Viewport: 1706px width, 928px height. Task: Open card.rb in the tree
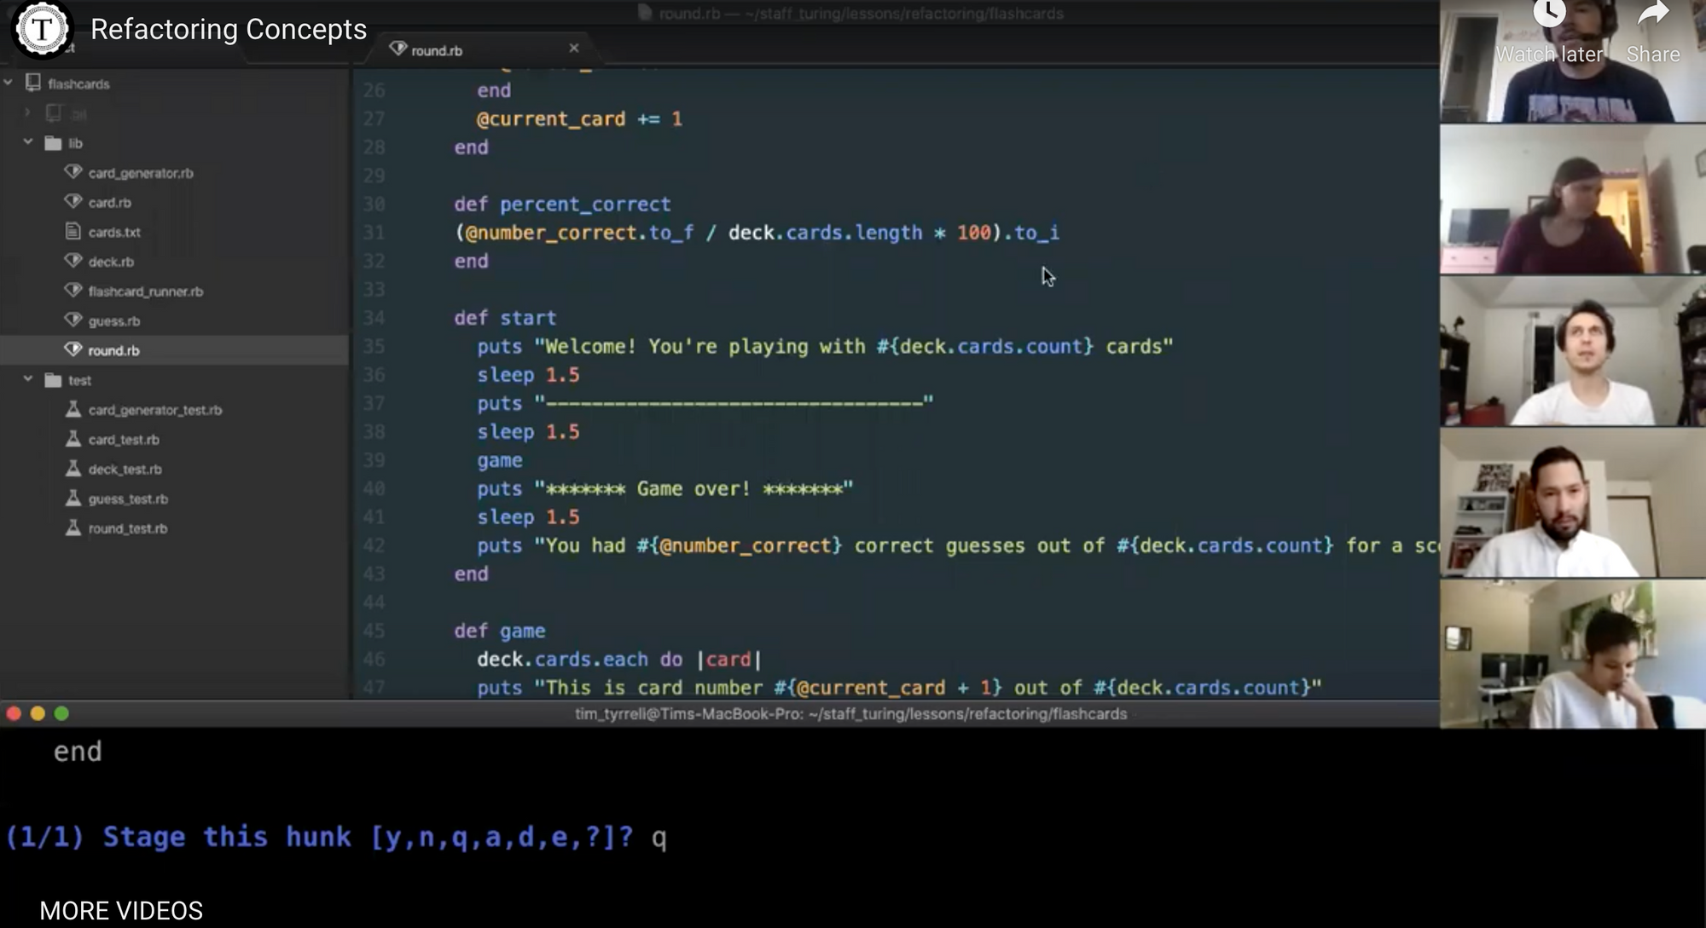coord(110,203)
